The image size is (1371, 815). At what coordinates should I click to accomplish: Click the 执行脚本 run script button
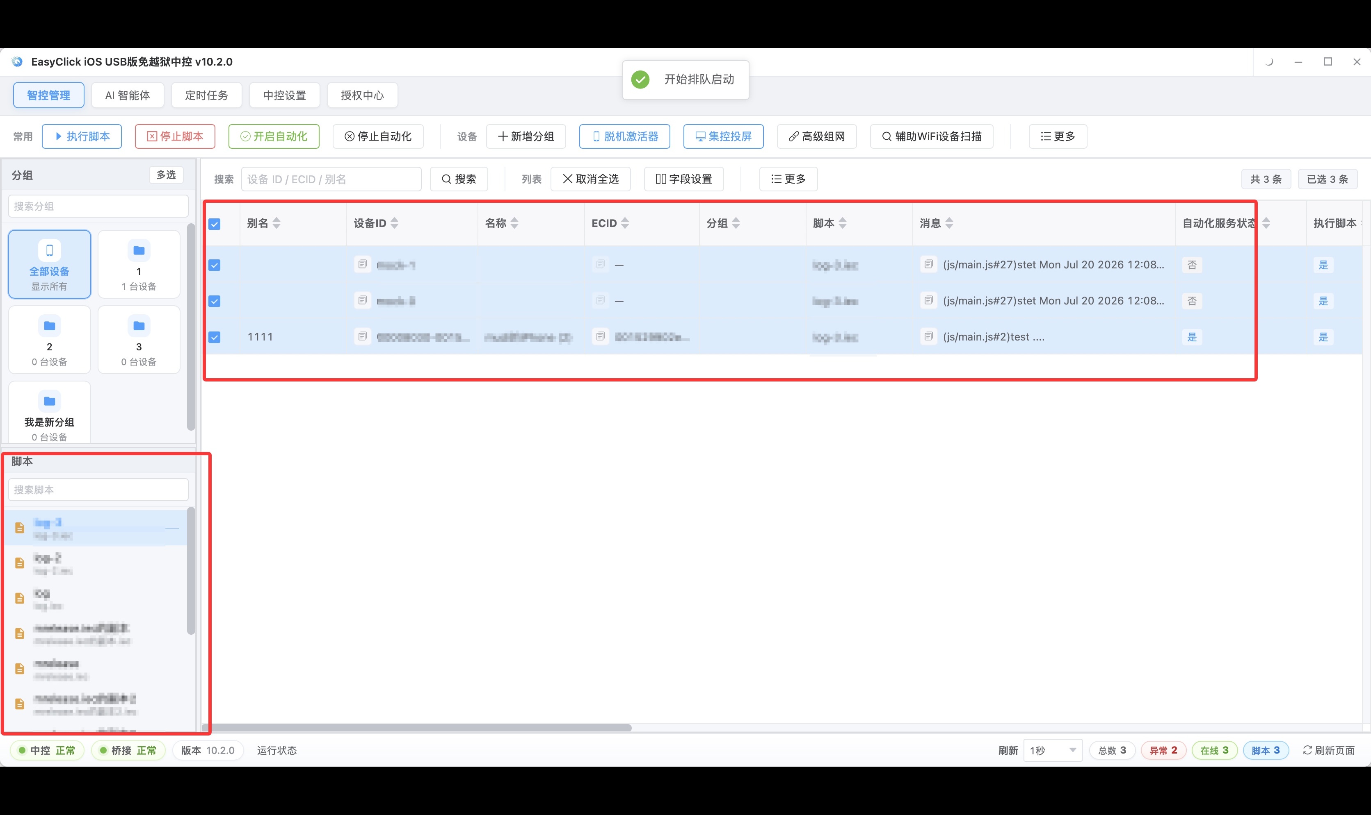(82, 136)
